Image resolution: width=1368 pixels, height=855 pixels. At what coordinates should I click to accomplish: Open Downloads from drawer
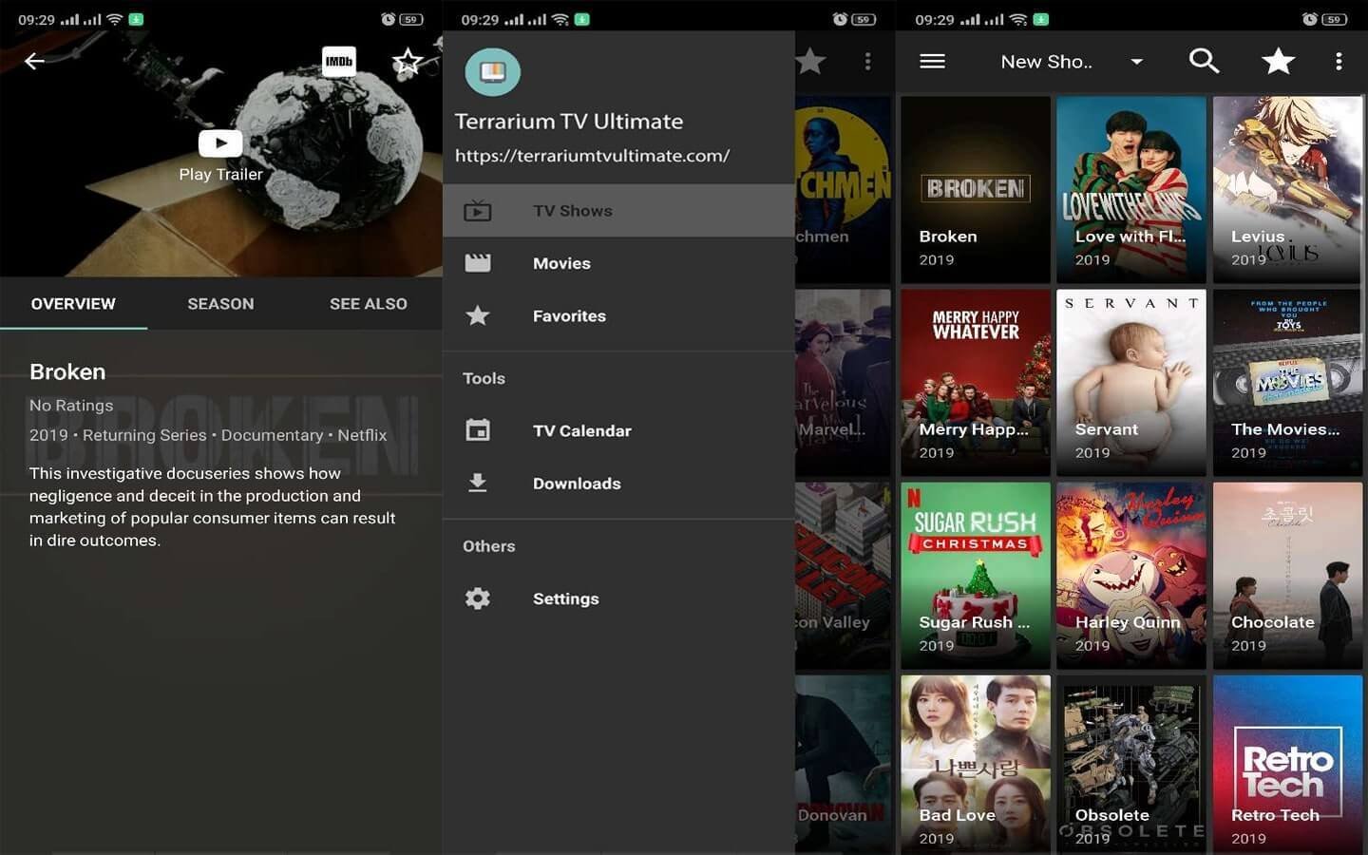618,483
